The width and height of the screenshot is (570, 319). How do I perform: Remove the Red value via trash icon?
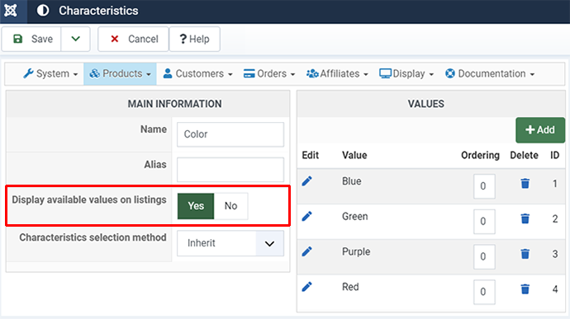[525, 289]
